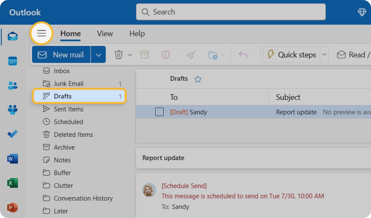Click the Reply arrow icon

click(243, 55)
